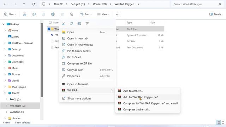Choose Add to "WinRAR Keygen.rar"

tap(148, 97)
